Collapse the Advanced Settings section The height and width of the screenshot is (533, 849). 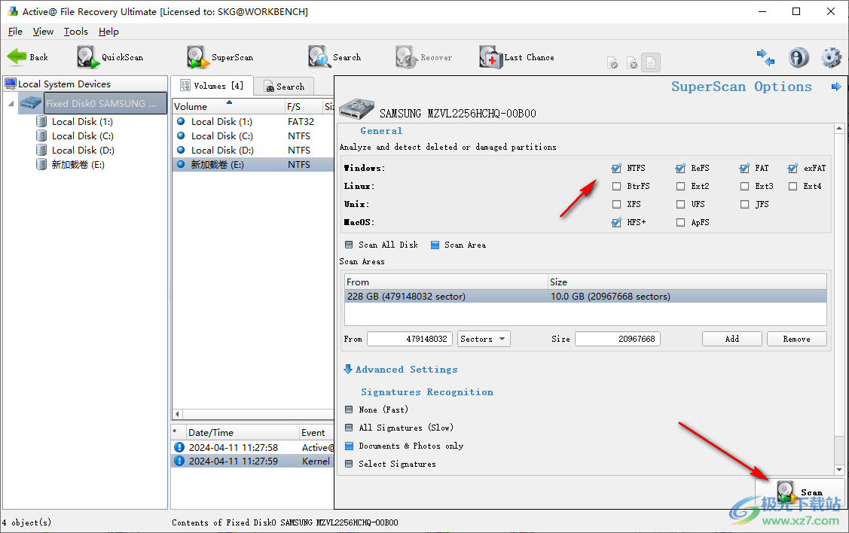348,369
